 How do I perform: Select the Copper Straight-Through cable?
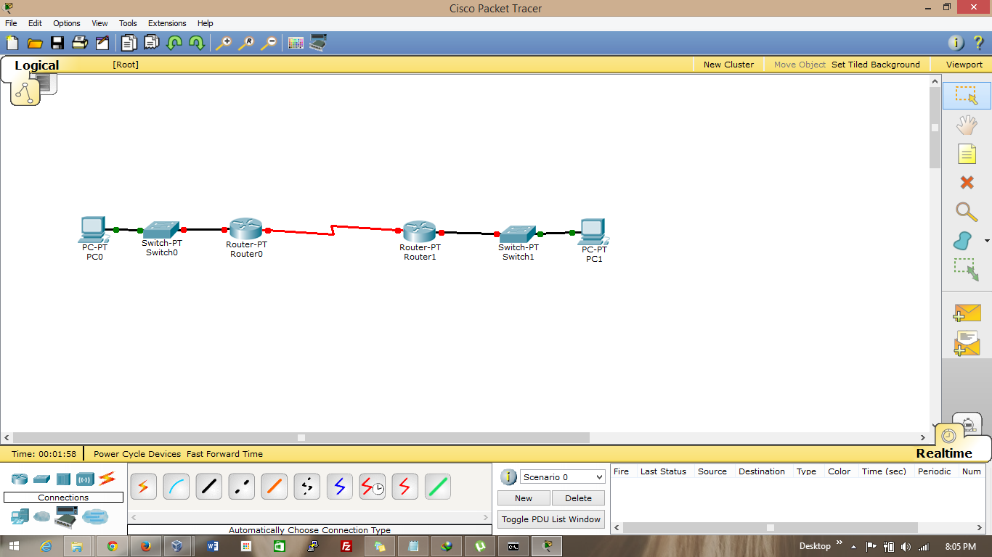tap(208, 487)
